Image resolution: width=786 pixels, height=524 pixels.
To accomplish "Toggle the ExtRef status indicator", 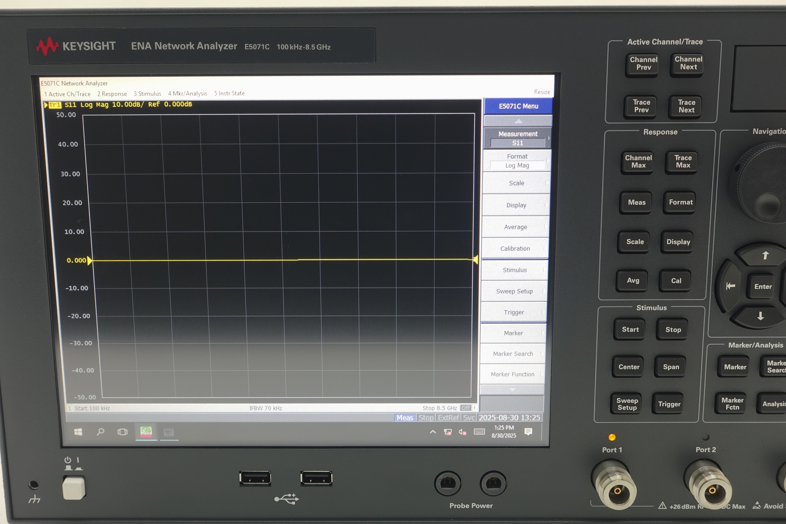I will pos(448,418).
